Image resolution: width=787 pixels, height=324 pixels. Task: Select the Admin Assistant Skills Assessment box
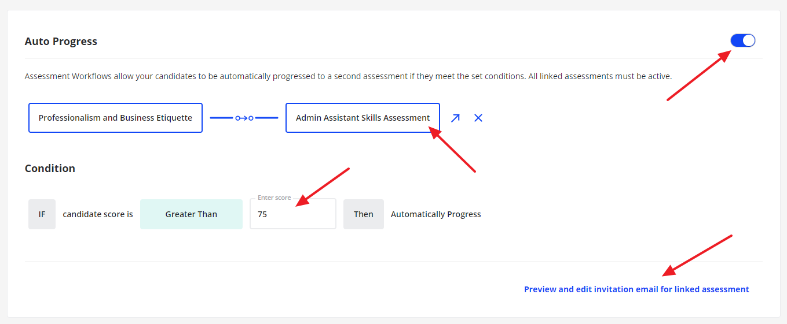(363, 118)
